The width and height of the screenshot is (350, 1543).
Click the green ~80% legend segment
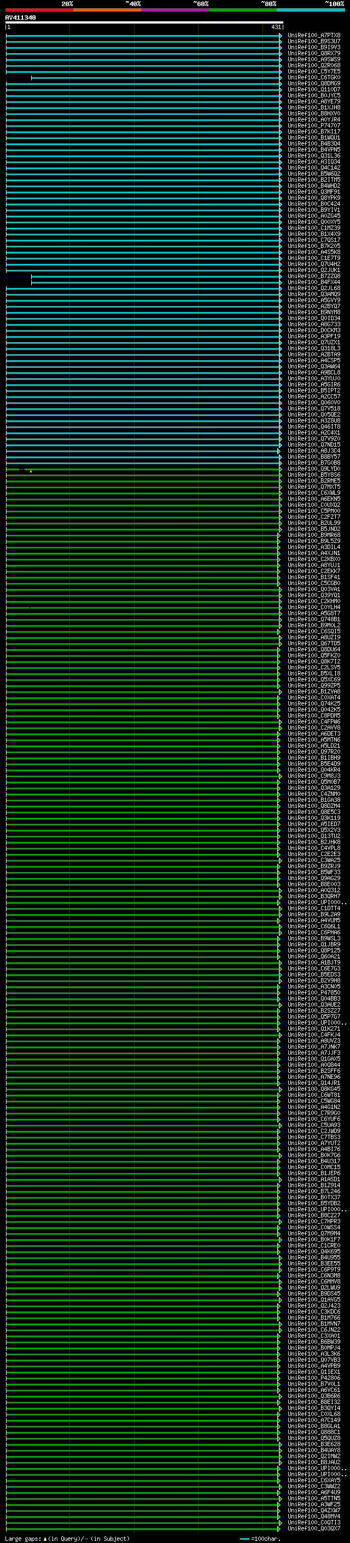tap(243, 10)
